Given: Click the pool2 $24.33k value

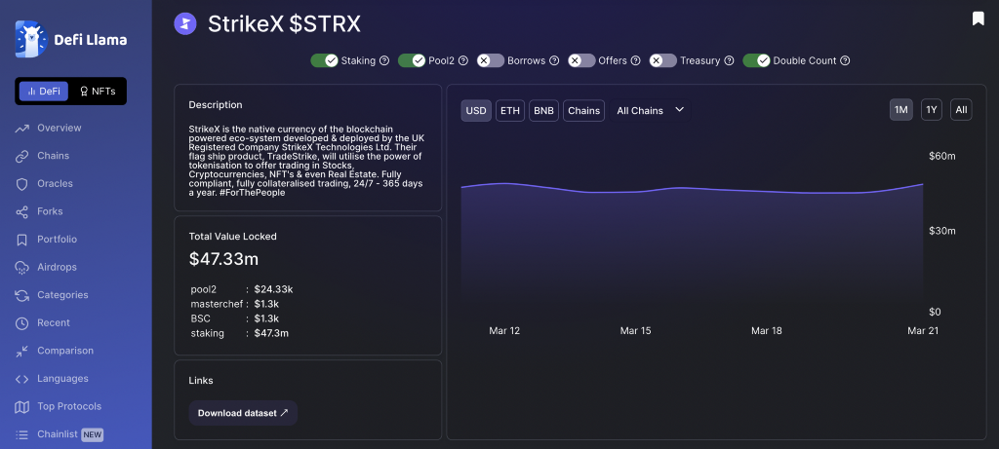Looking at the screenshot, I should (x=273, y=289).
